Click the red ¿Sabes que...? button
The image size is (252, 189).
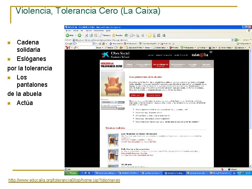tap(137, 95)
